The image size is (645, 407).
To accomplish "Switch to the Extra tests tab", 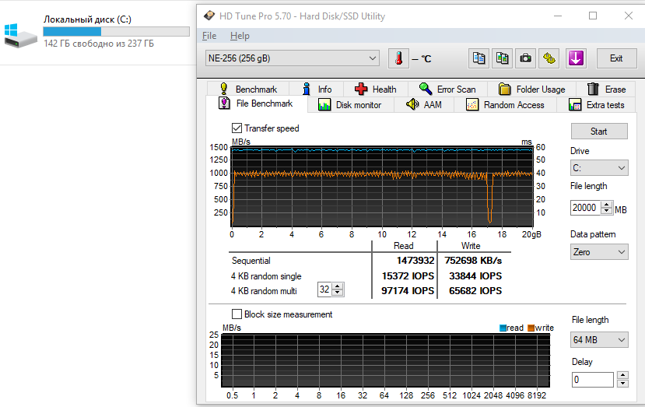I will (x=597, y=105).
